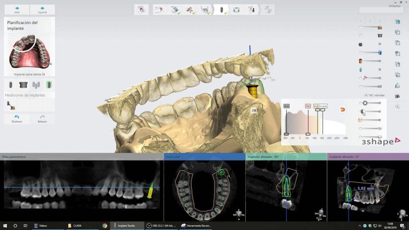Go back with the Atrás arrow button

coord(17,10)
